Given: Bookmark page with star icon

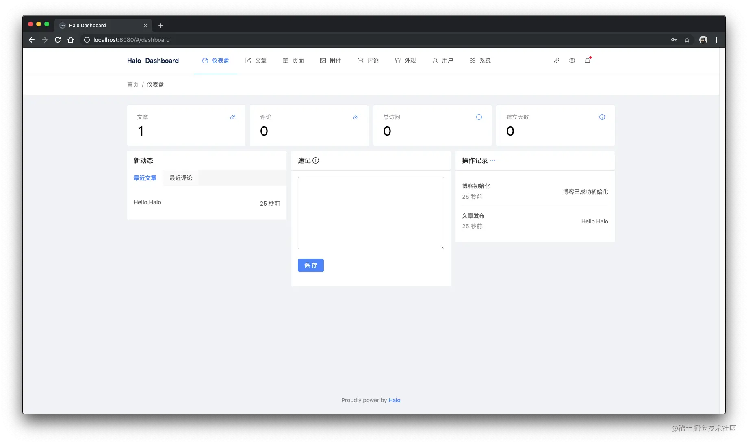Looking at the screenshot, I should [x=687, y=40].
